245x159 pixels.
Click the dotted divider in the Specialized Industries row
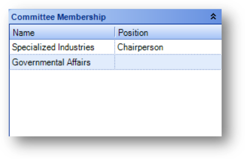(x=115, y=47)
